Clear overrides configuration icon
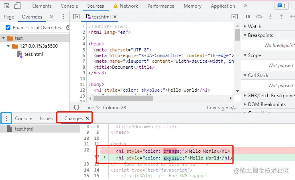Screen dimensions: 295x180 pos(68,27)
